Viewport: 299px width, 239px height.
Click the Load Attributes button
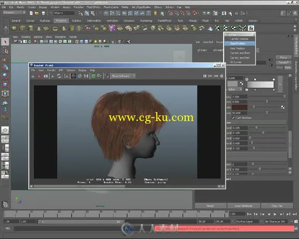tap(244, 206)
